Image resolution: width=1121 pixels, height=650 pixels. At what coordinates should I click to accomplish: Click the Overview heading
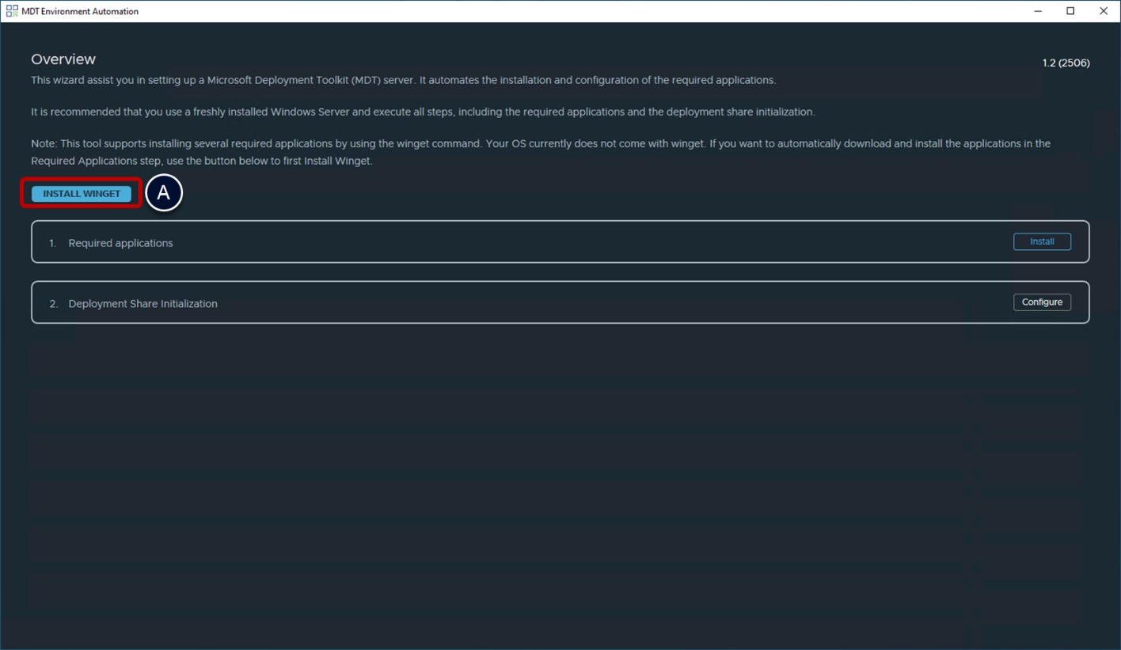pyautogui.click(x=63, y=59)
